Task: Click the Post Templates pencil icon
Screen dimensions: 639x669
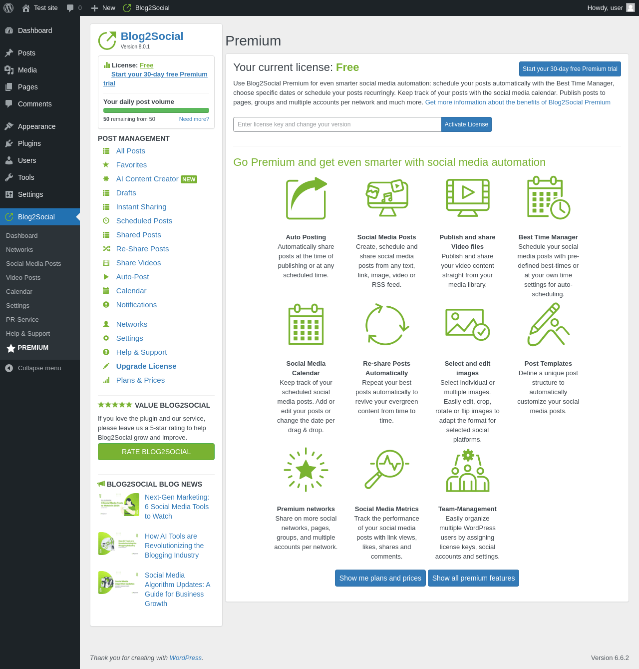Action: (x=548, y=325)
